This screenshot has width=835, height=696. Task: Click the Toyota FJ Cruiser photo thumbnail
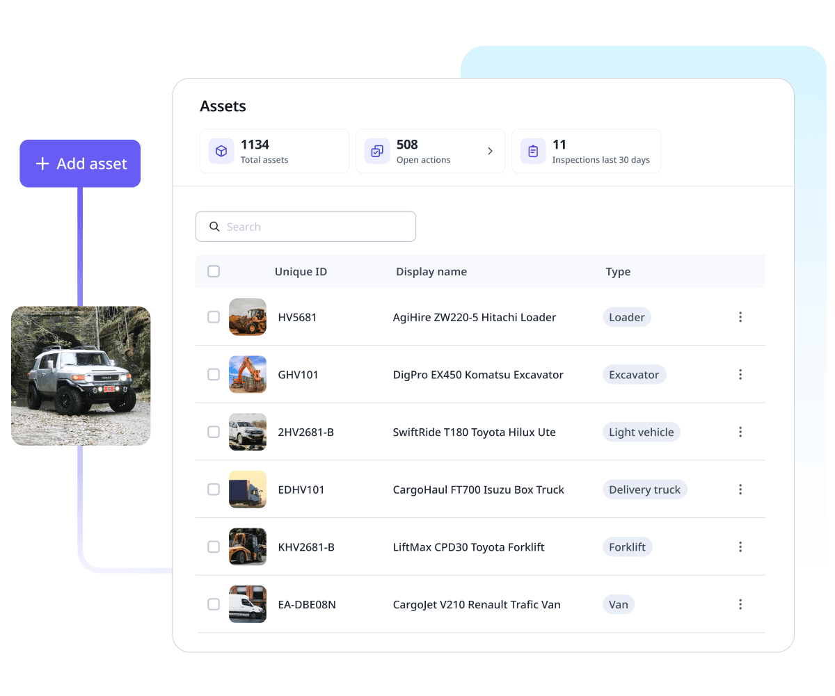pyautogui.click(x=81, y=375)
